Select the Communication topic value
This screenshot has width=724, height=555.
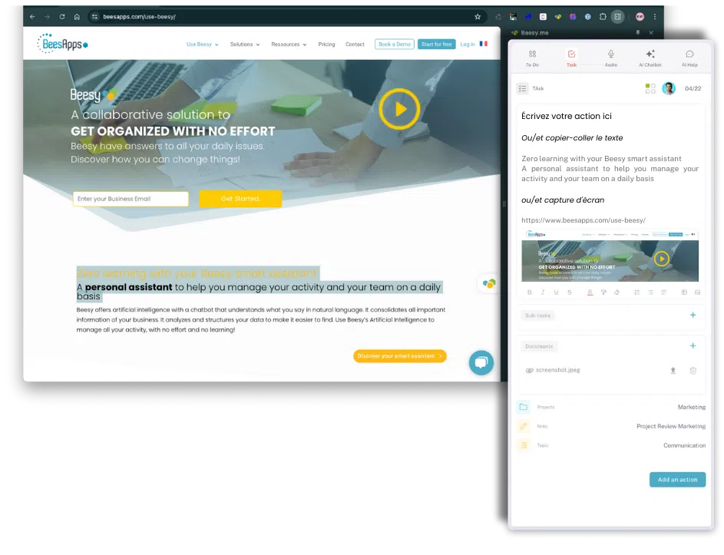pos(684,445)
